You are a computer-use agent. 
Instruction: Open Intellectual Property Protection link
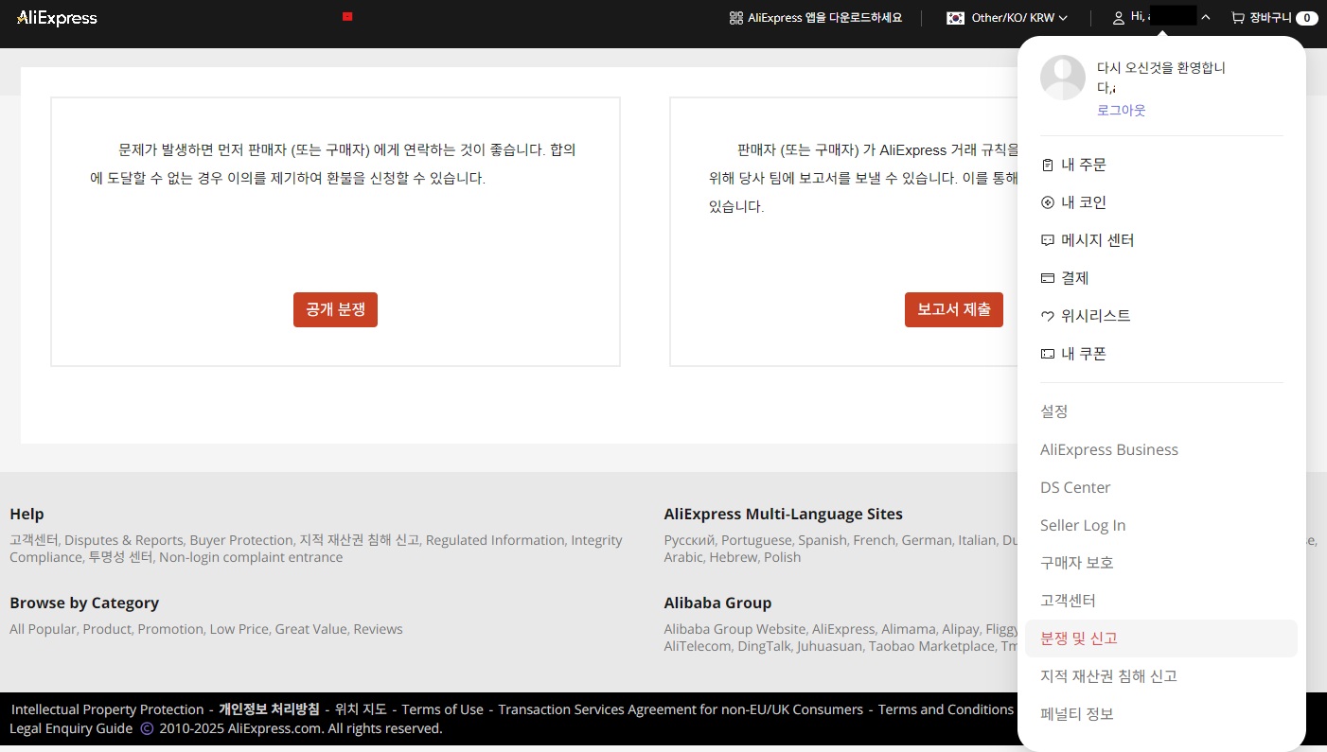pyautogui.click(x=108, y=709)
